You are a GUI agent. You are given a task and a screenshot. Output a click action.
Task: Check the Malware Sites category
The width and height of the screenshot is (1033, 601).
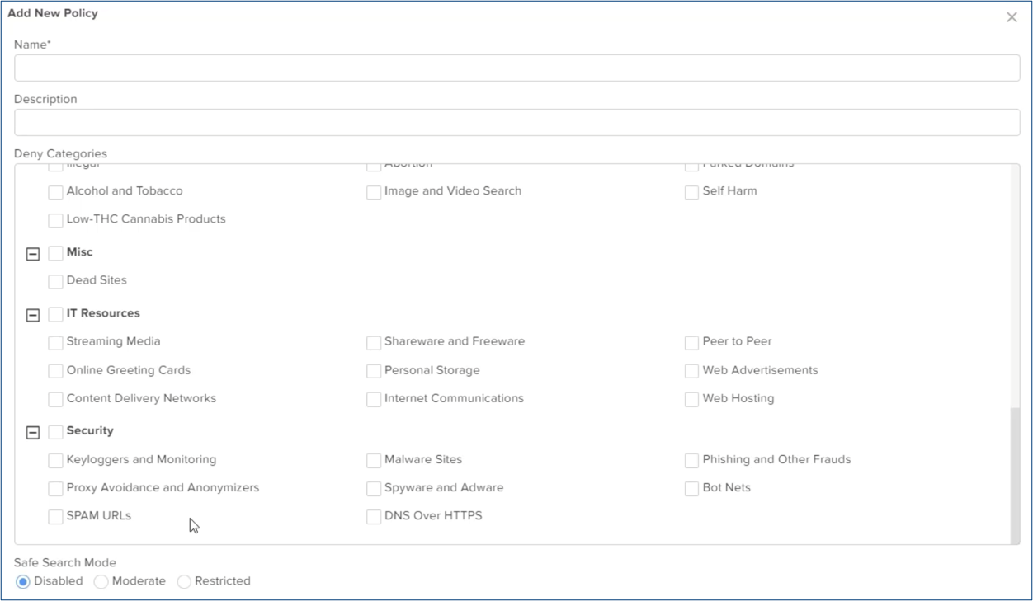pos(375,459)
